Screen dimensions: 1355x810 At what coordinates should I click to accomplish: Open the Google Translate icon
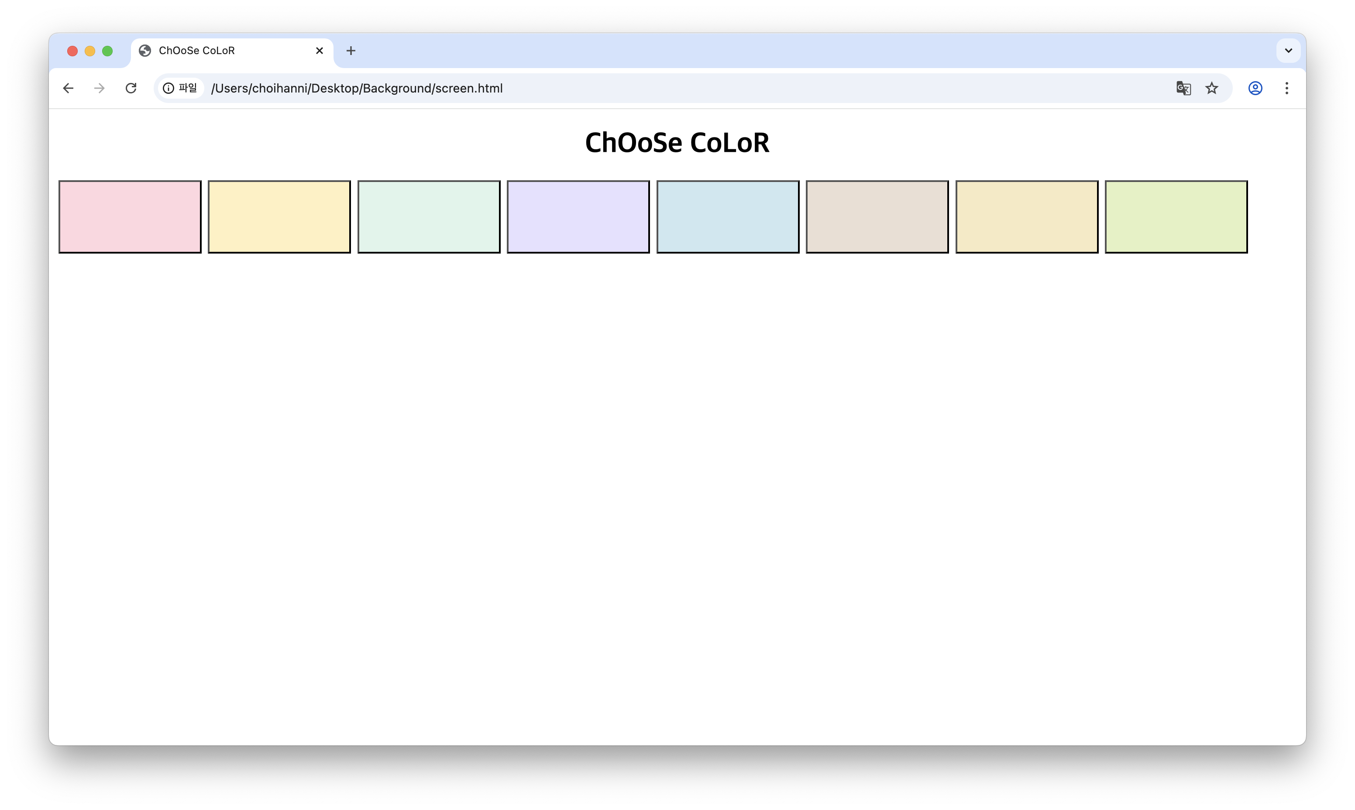(x=1183, y=89)
